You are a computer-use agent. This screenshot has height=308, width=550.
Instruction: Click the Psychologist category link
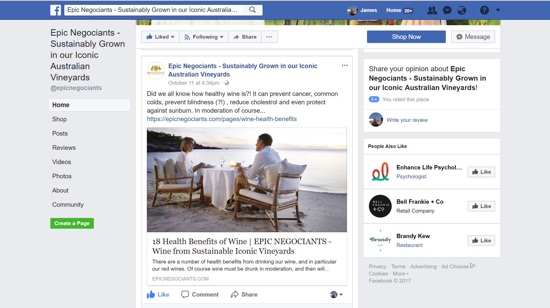pos(411,177)
